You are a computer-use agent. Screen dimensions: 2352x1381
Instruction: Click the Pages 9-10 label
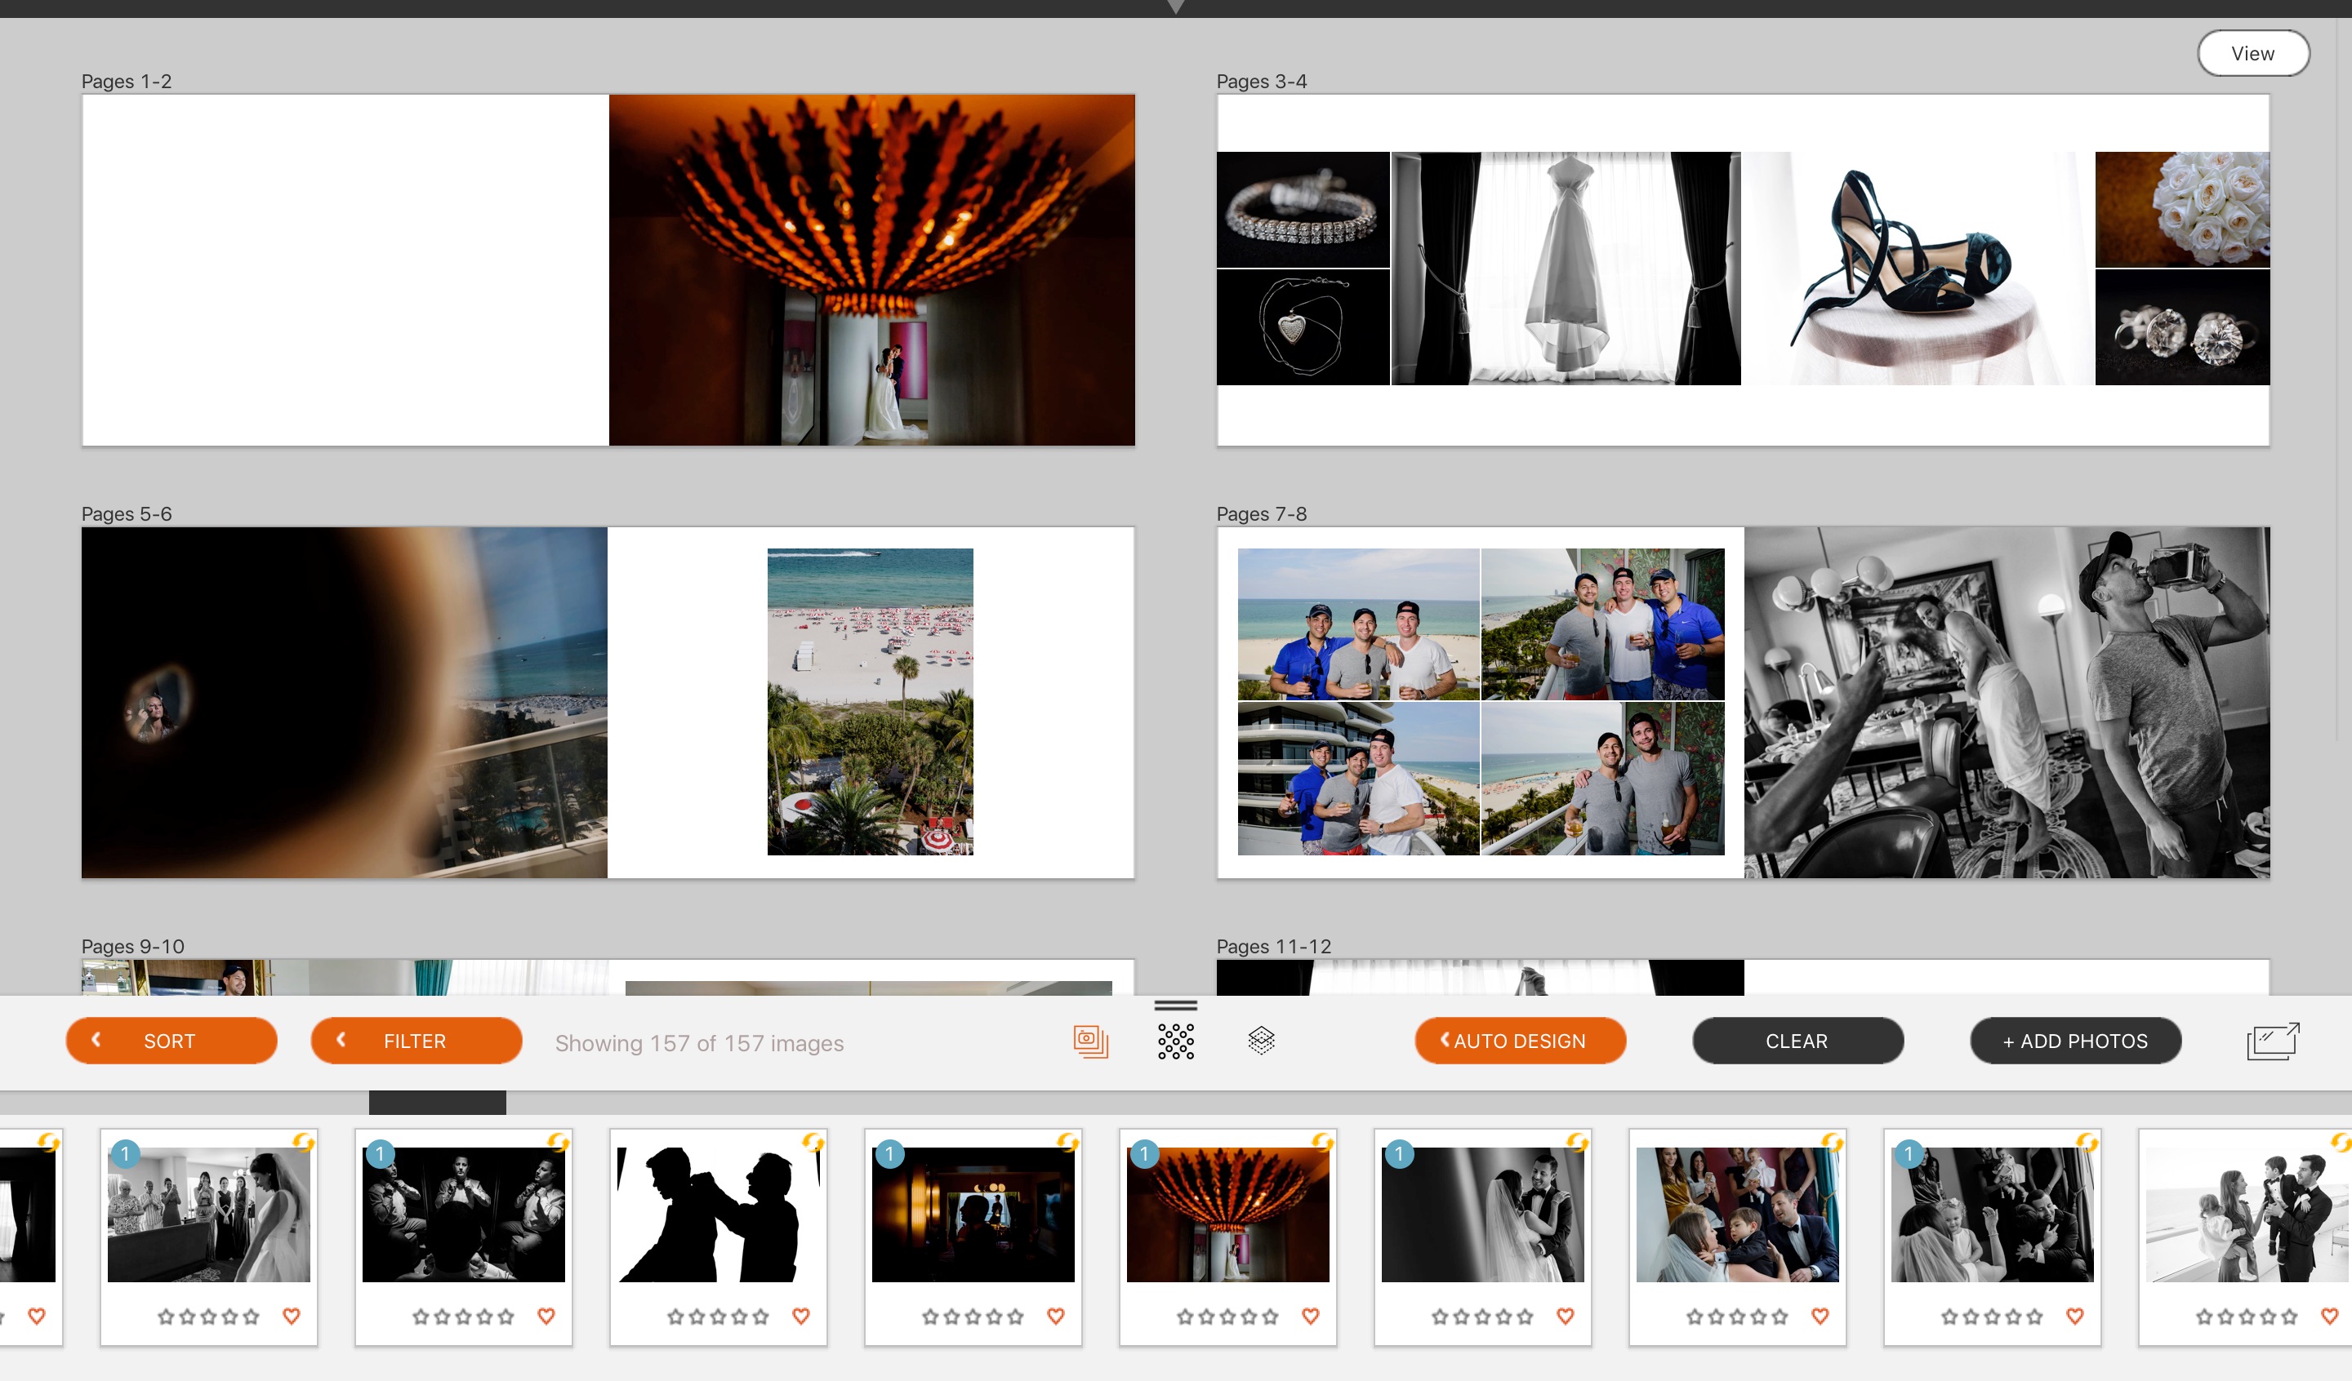point(132,946)
